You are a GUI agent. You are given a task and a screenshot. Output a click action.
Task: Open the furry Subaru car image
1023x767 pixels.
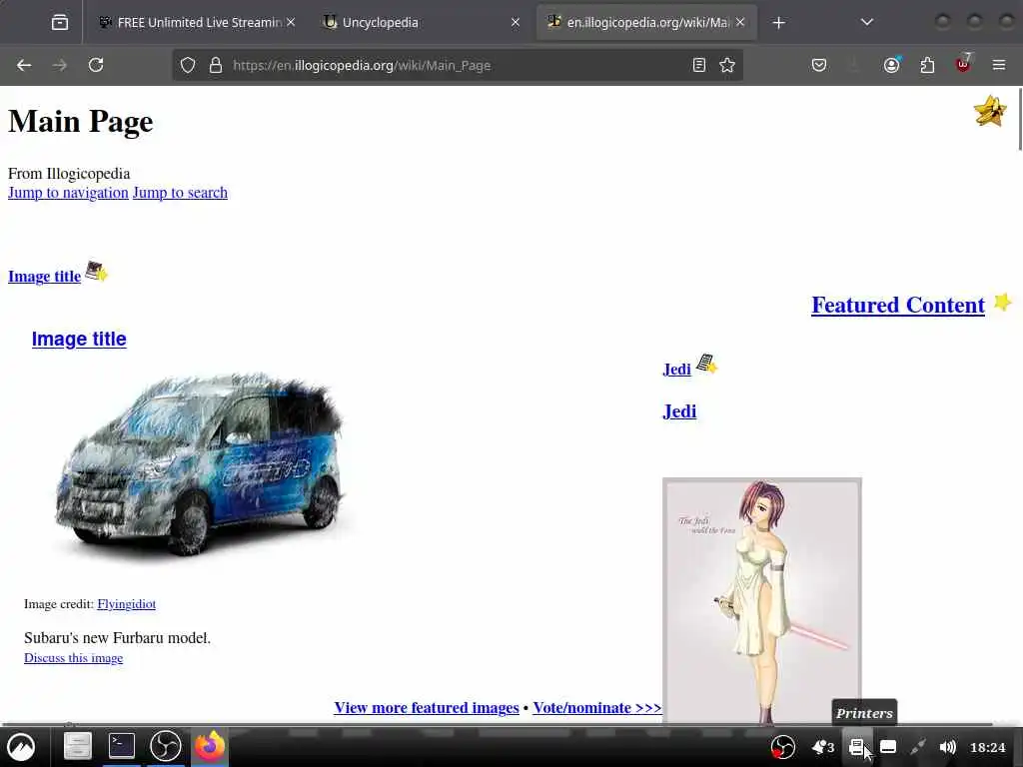(201, 465)
